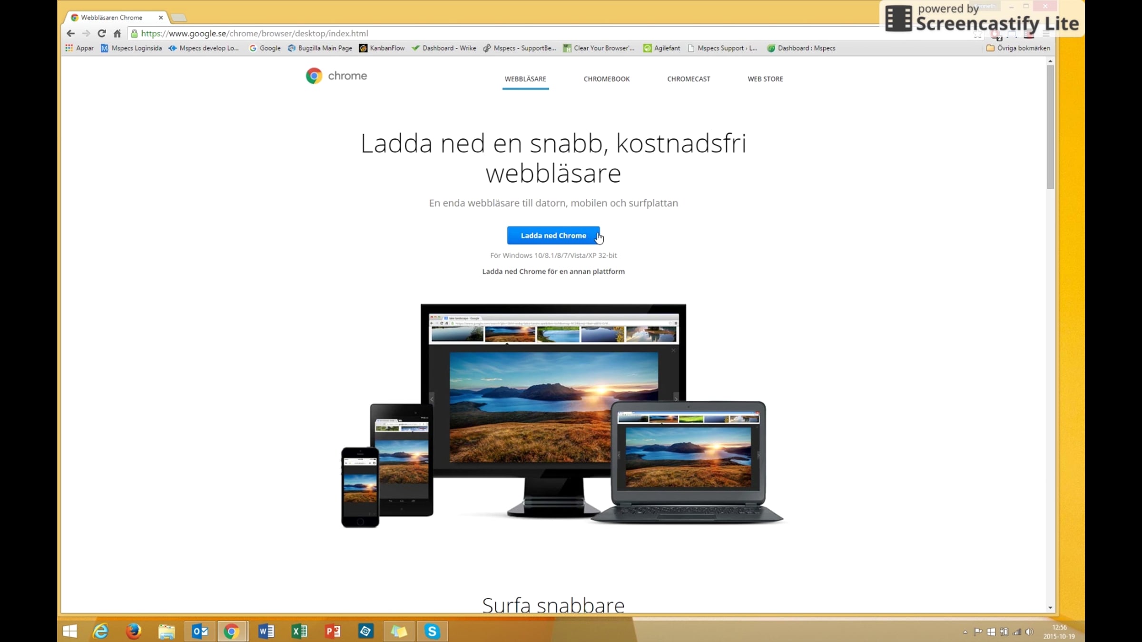This screenshot has width=1142, height=642.
Task: Open Skype from the taskbar
Action: click(432, 631)
